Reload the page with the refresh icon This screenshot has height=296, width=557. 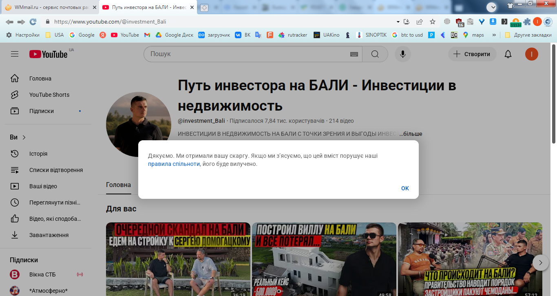(33, 22)
